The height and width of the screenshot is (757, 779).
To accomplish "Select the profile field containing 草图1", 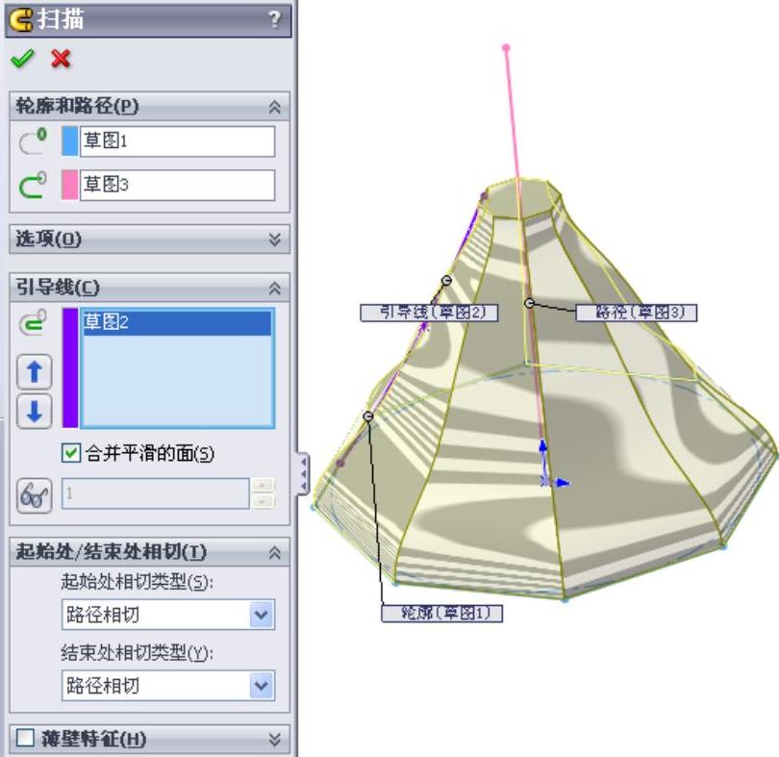I will [177, 141].
